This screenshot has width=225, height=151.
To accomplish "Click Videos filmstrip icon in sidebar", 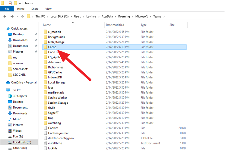I will (10, 131).
